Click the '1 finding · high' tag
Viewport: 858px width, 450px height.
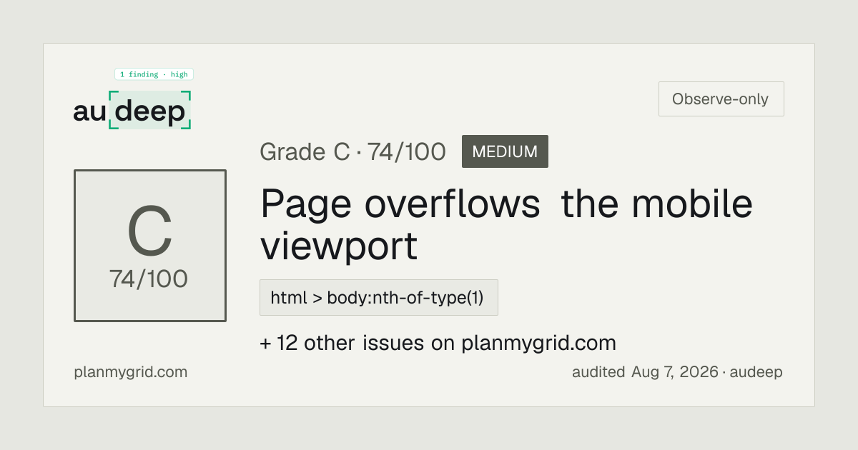point(154,74)
